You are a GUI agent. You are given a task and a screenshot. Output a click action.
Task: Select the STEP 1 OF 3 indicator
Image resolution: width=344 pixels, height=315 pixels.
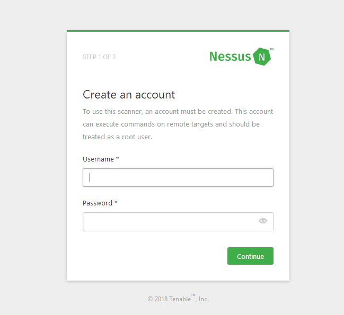coord(99,57)
